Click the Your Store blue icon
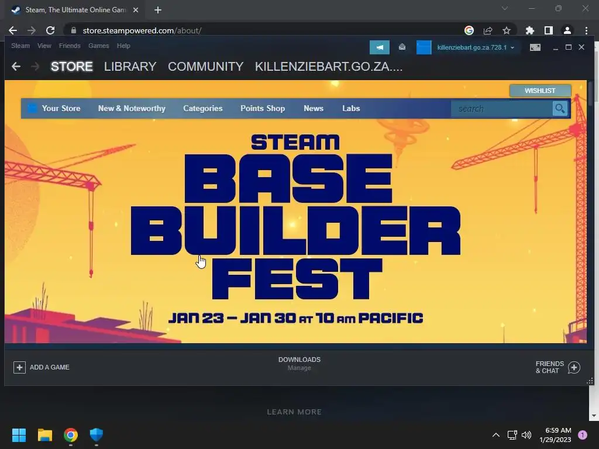Image resolution: width=599 pixels, height=449 pixels. point(33,108)
